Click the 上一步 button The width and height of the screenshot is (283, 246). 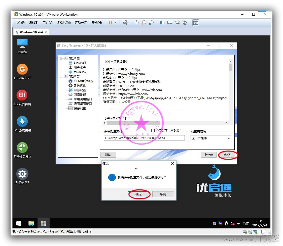(209, 155)
